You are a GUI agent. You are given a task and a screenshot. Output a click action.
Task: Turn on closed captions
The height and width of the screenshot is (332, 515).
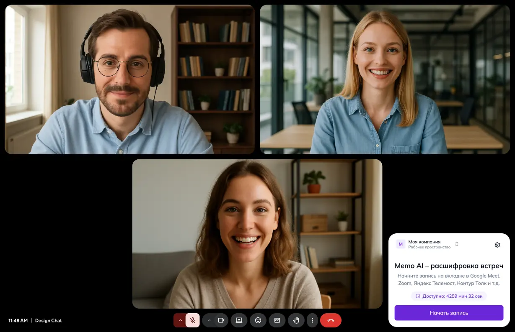[x=277, y=320]
